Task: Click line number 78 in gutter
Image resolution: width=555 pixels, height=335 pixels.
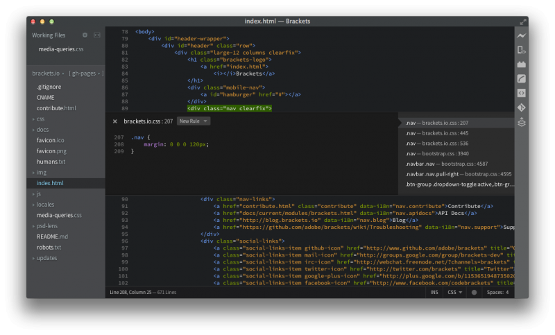Action: (125, 31)
